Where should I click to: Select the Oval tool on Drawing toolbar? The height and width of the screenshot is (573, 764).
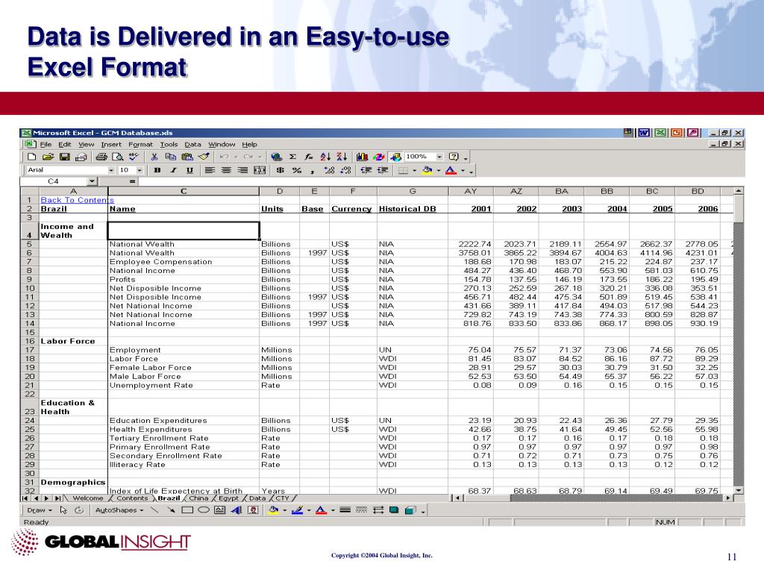pos(204,510)
